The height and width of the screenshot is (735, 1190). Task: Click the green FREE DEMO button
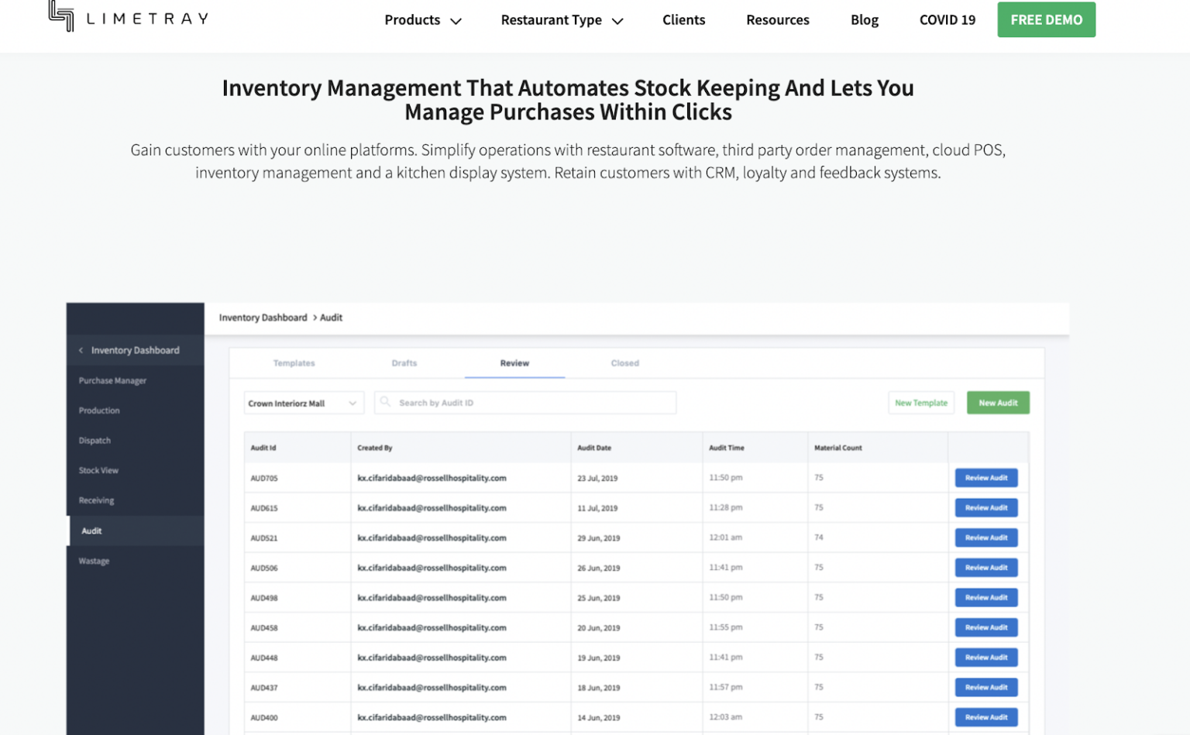[1045, 20]
